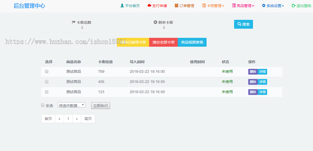The height and width of the screenshot is (151, 313).
Task: Click the red cloud icon beside 支付申请
Action: [x=149, y=5]
